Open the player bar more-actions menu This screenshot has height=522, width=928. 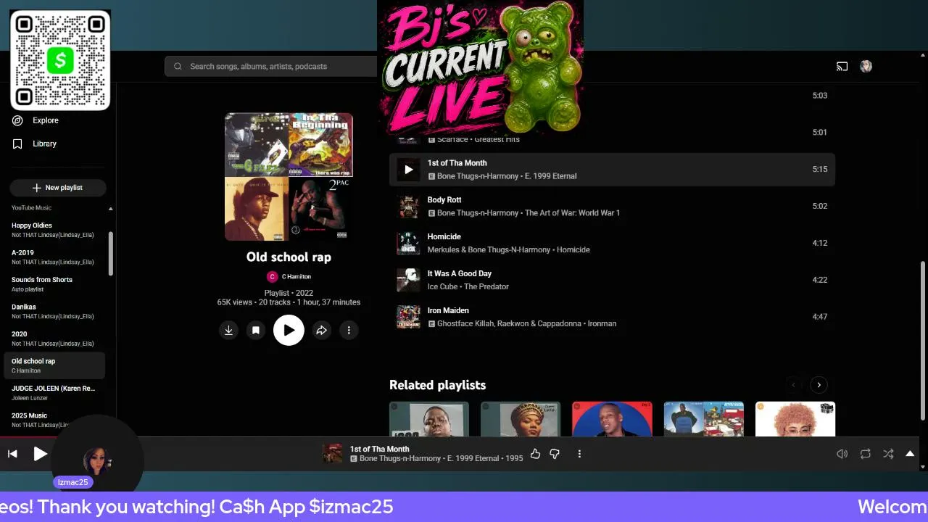(x=579, y=454)
